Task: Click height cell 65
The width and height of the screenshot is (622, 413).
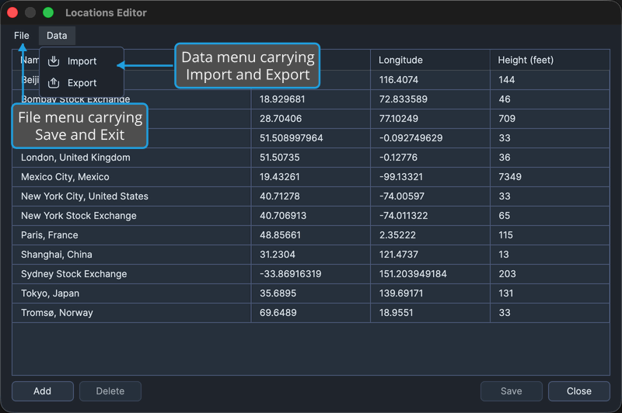Action: [x=550, y=216]
